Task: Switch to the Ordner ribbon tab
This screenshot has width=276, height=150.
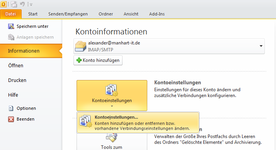Action: click(106, 14)
